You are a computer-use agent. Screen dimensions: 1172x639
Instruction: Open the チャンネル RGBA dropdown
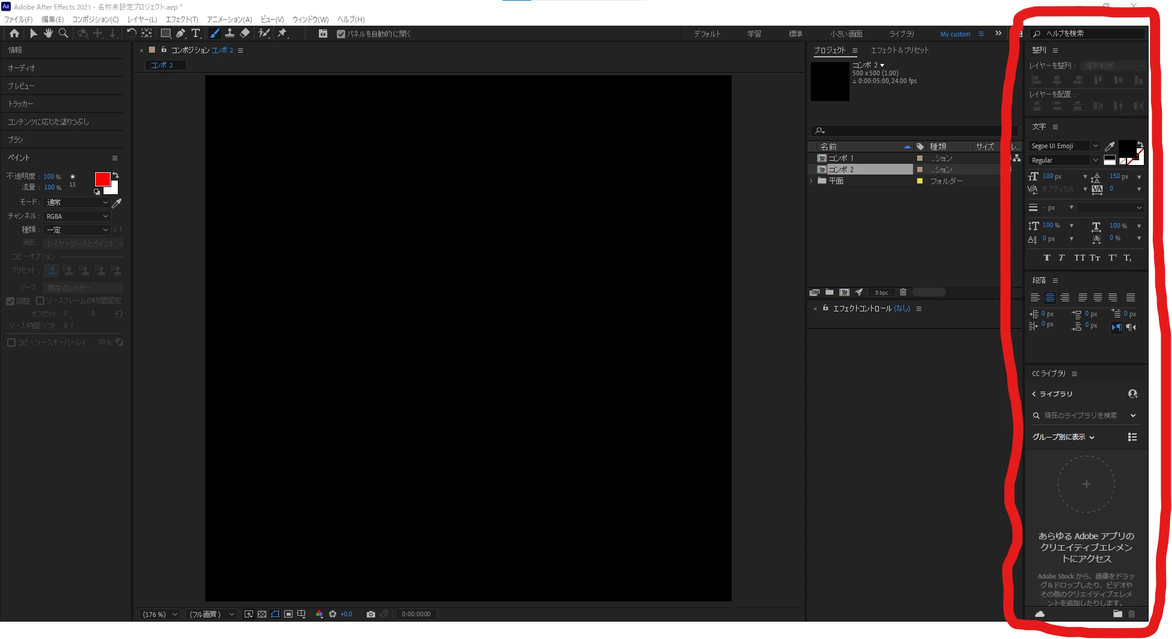(77, 216)
